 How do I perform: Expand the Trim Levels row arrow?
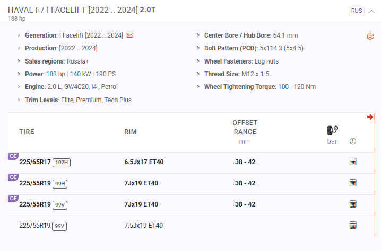(19, 100)
